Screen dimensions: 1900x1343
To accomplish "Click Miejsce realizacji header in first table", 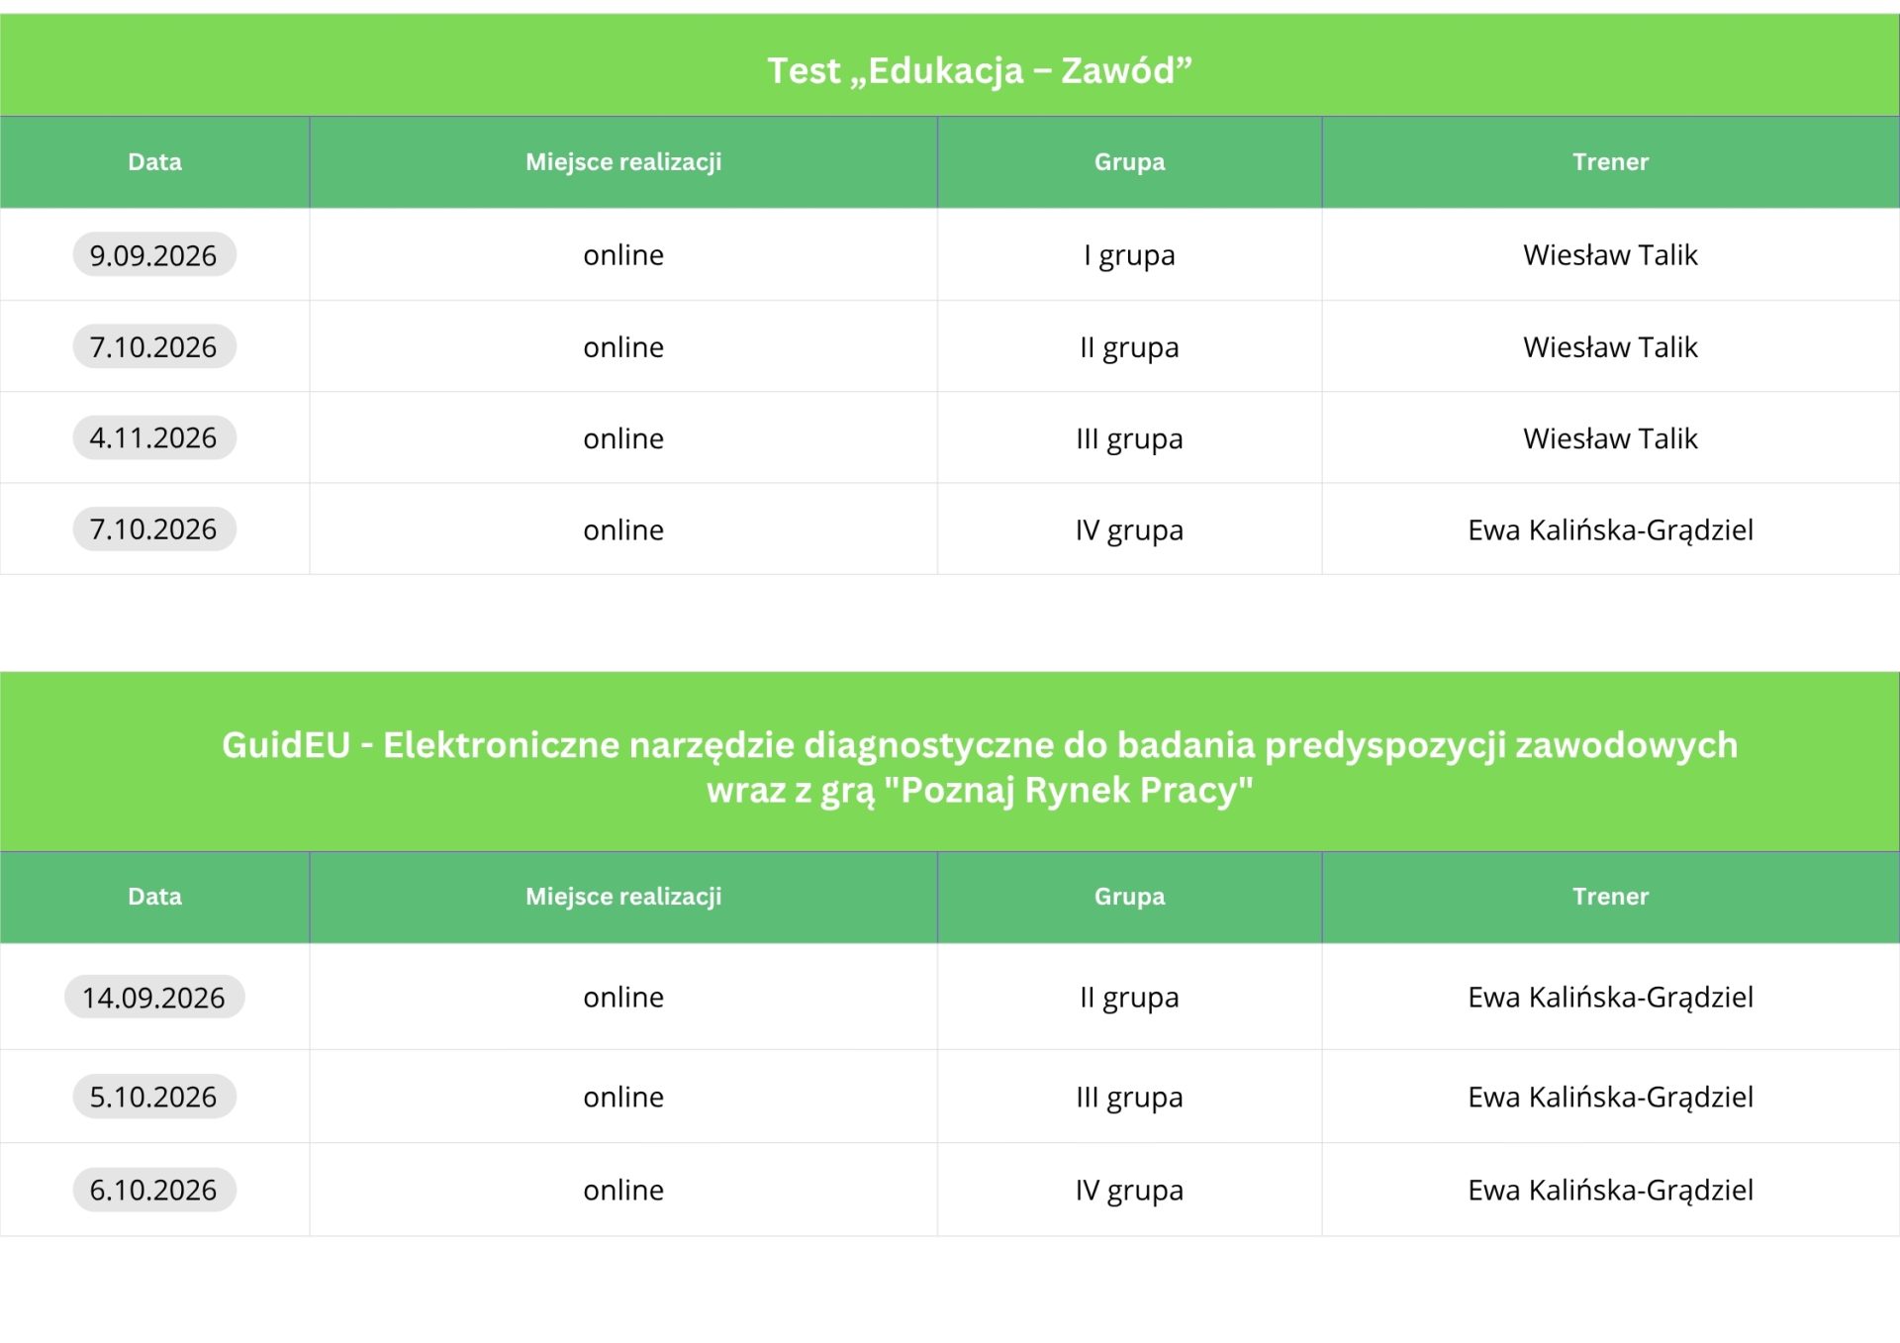I will tap(623, 162).
